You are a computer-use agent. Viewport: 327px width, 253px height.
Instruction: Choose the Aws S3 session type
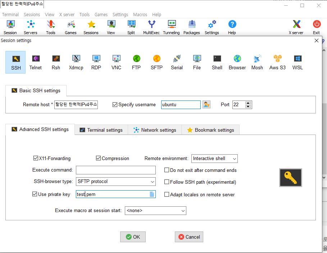pyautogui.click(x=277, y=62)
